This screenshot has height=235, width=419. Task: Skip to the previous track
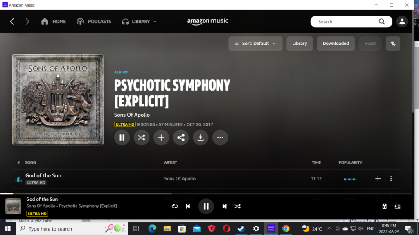[188, 206]
